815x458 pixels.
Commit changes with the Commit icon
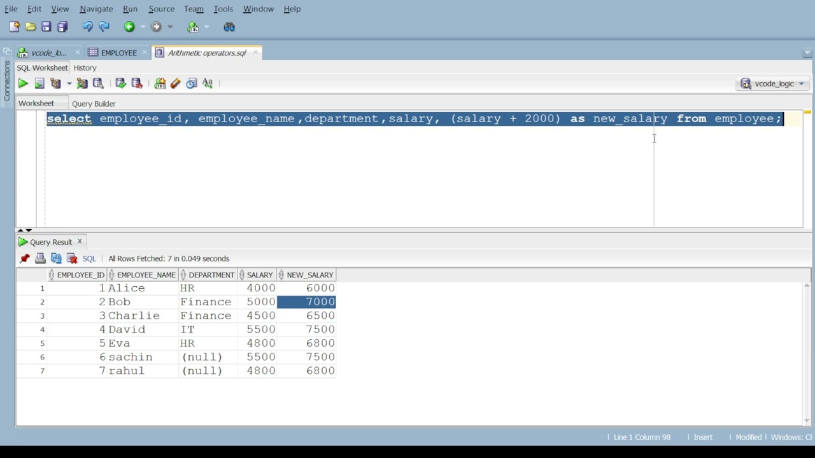pyautogui.click(x=120, y=83)
